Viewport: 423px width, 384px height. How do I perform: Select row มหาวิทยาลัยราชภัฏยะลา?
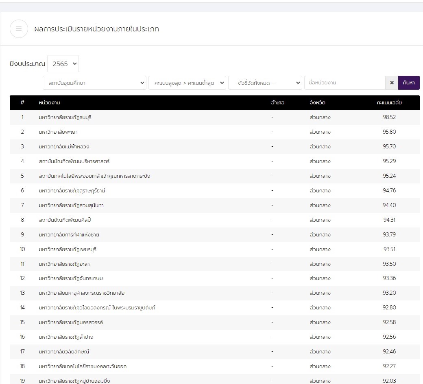215,264
